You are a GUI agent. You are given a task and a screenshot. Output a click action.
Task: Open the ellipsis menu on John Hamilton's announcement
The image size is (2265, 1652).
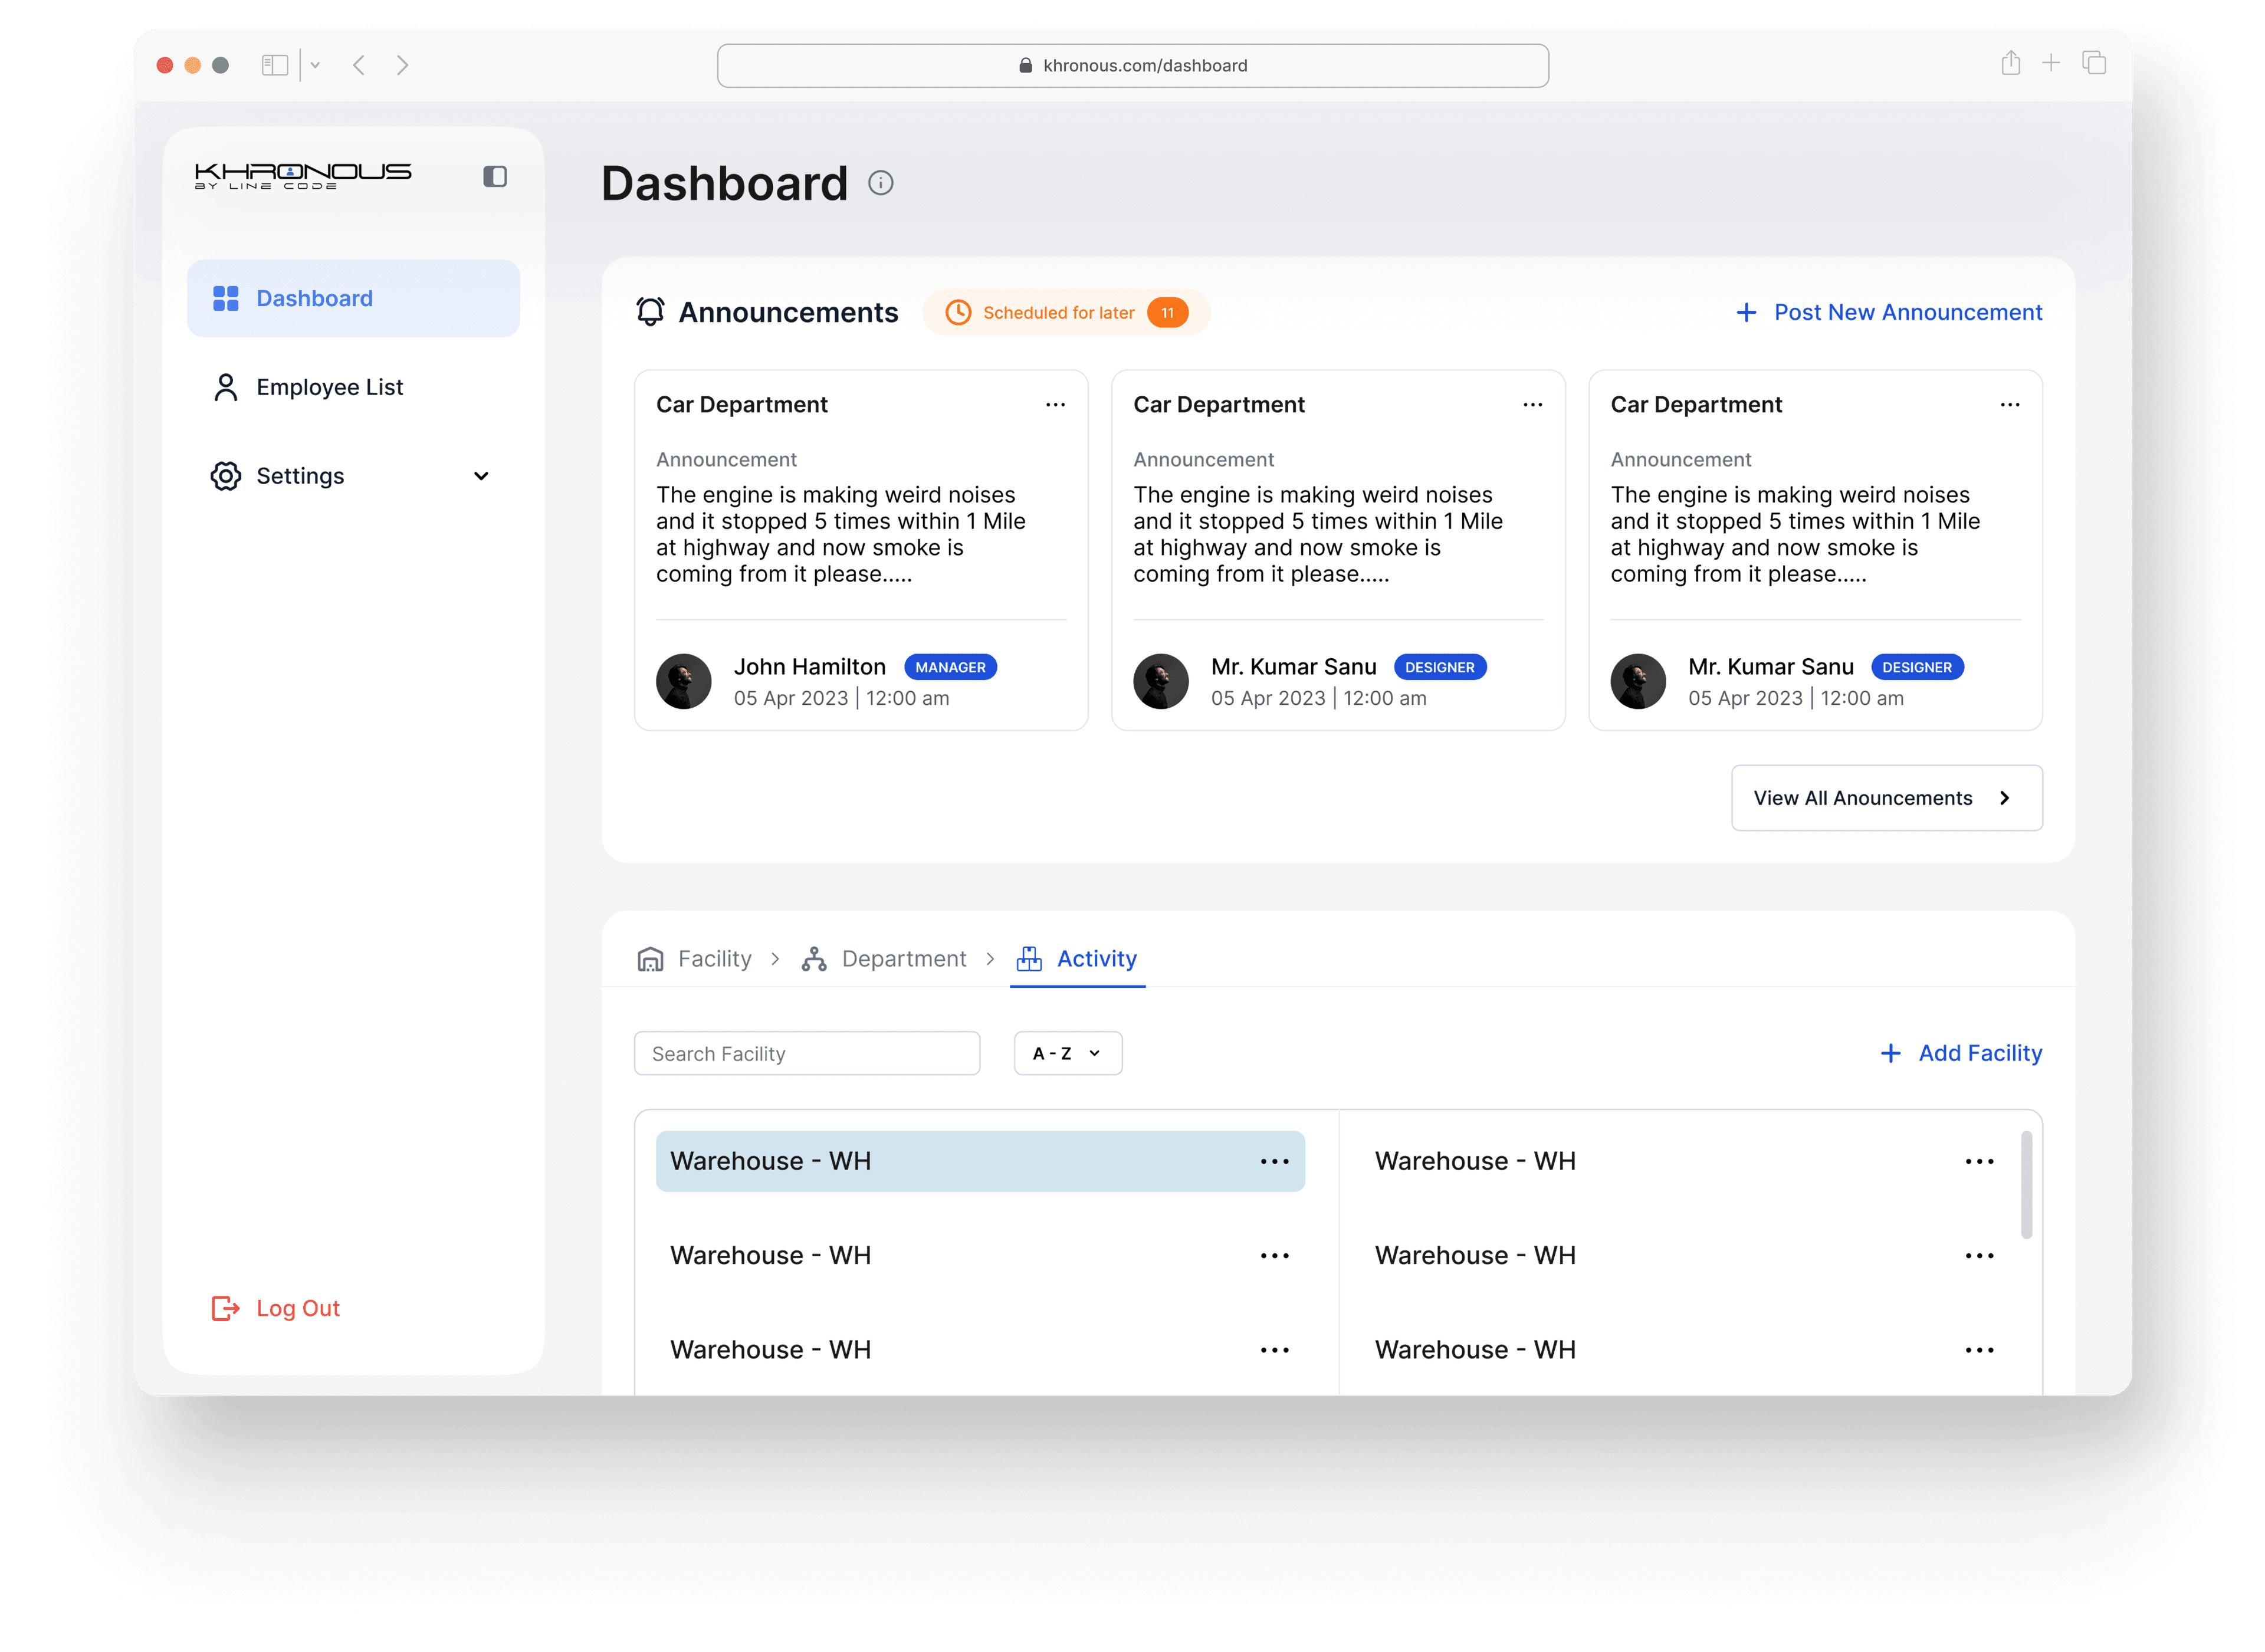tap(1056, 404)
